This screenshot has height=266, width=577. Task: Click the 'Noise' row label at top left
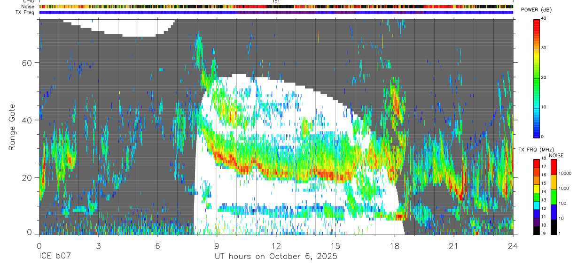[x=28, y=7]
